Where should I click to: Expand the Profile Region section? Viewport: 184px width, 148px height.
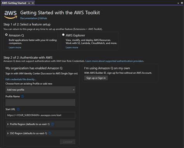(x=40, y=124)
